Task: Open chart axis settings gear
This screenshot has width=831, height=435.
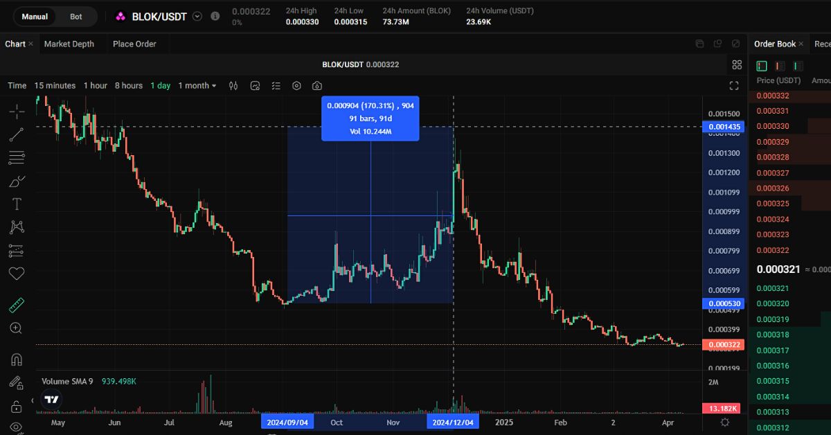Action: coord(725,422)
